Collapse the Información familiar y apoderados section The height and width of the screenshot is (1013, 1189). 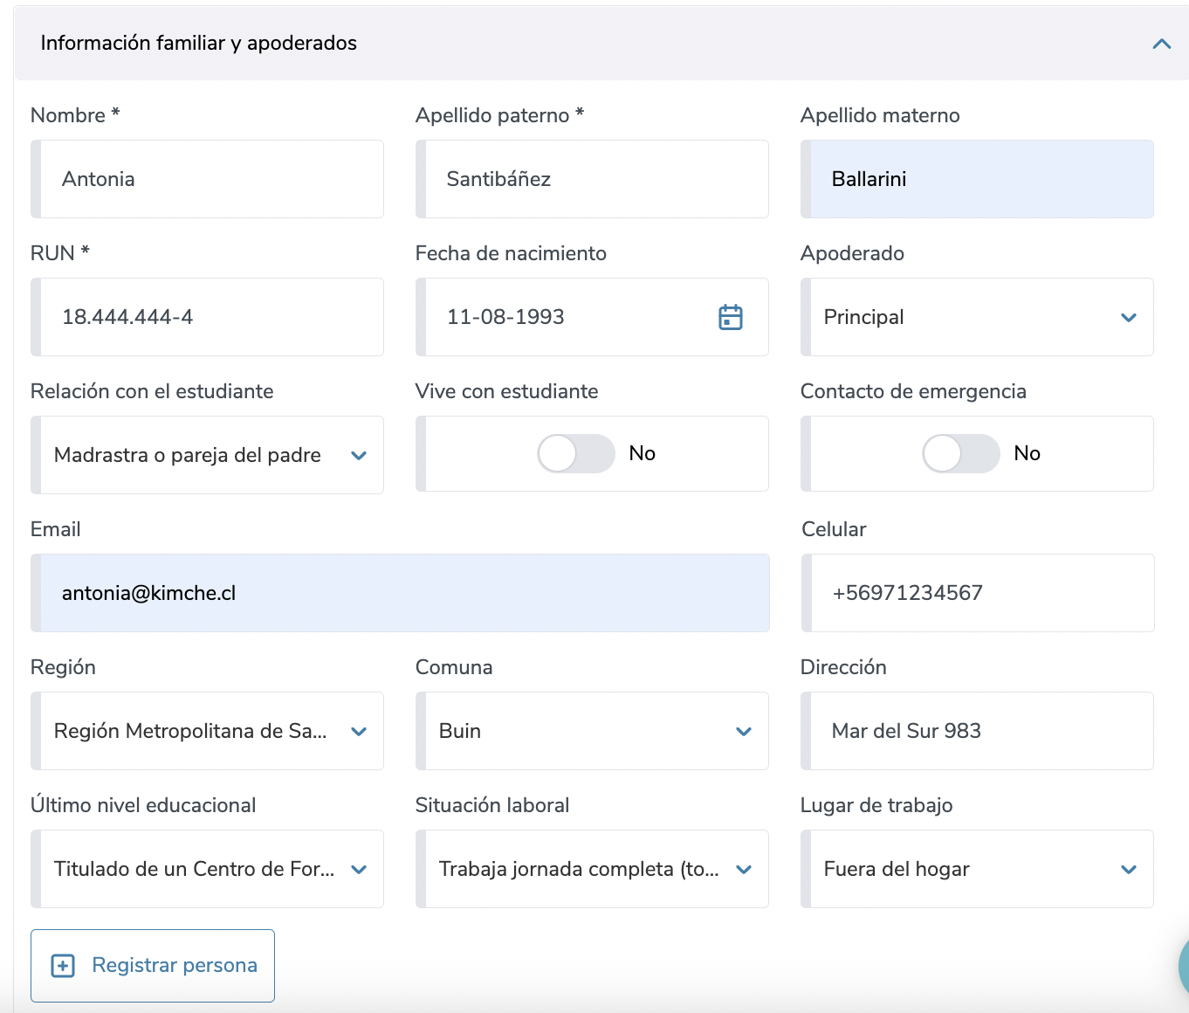1161,44
